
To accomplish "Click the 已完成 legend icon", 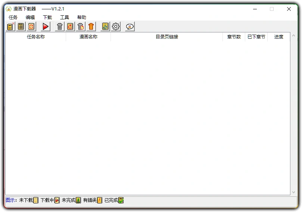I will 121,200.
